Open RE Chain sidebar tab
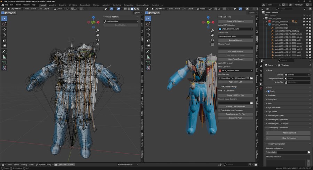This screenshot has height=170, width=313. click(x=257, y=48)
